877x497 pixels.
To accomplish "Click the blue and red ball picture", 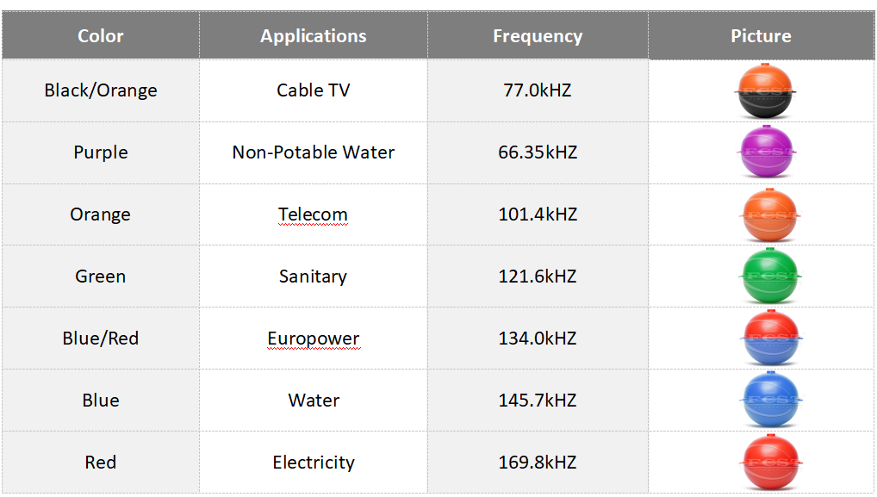I will click(769, 339).
